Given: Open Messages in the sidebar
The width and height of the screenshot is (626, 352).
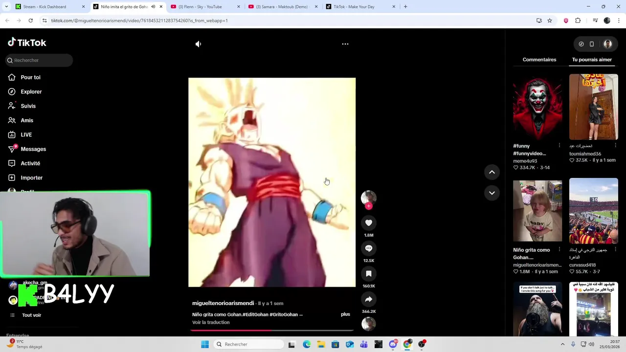Looking at the screenshot, I should coord(33,149).
